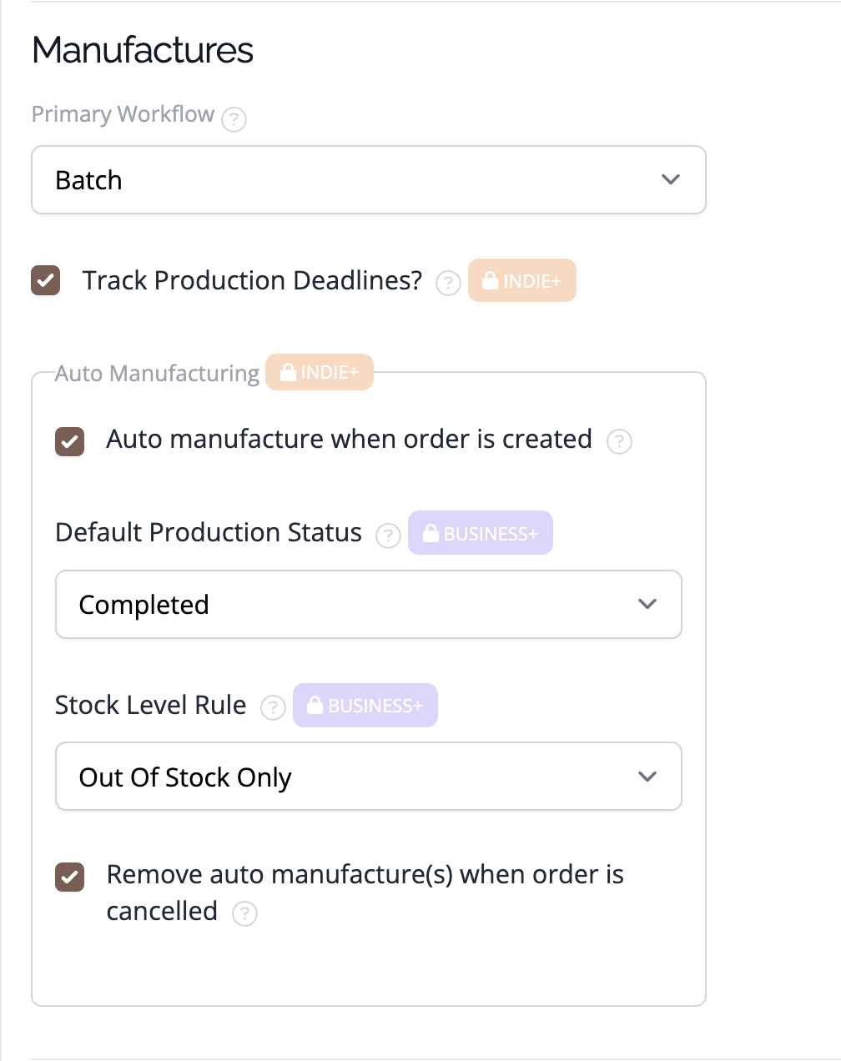Click BUSINESS+ badge beside Default Production Status
The width and height of the screenshot is (841, 1061).
click(481, 532)
